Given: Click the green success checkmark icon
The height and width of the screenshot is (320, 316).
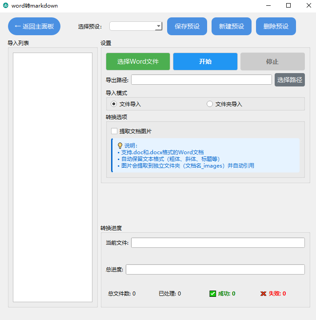Looking at the screenshot, I should click(212, 294).
